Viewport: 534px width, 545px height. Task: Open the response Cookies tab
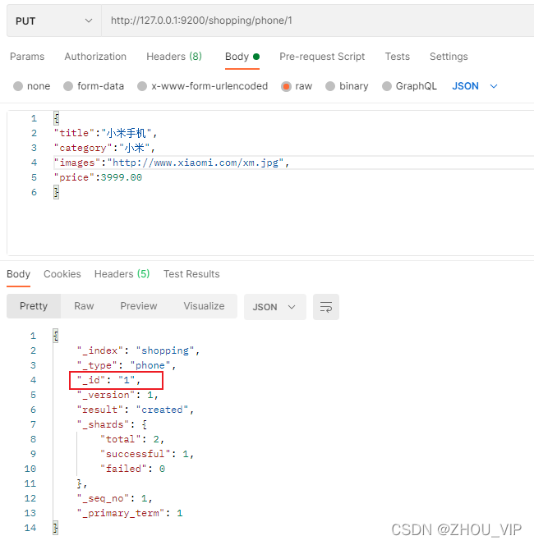pos(62,274)
